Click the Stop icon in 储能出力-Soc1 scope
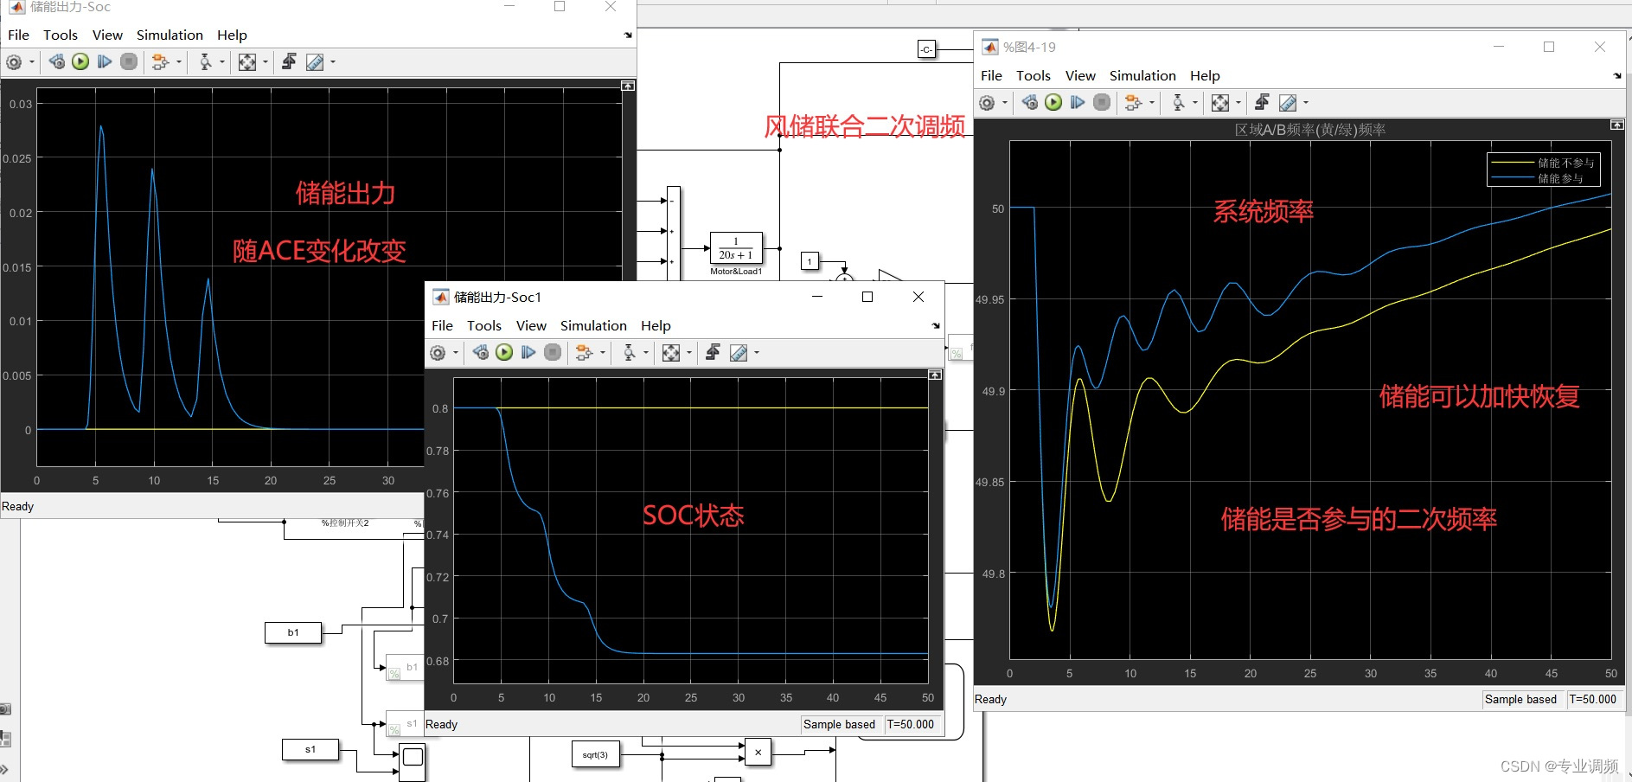Viewport: 1632px width, 782px height. pos(552,352)
